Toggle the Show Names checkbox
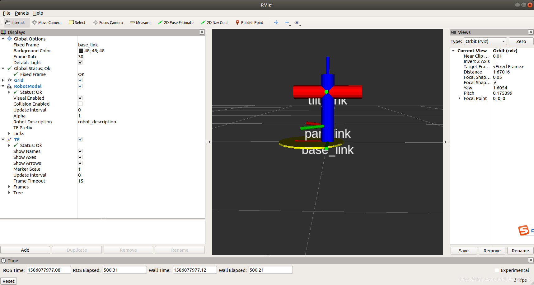 coord(80,151)
